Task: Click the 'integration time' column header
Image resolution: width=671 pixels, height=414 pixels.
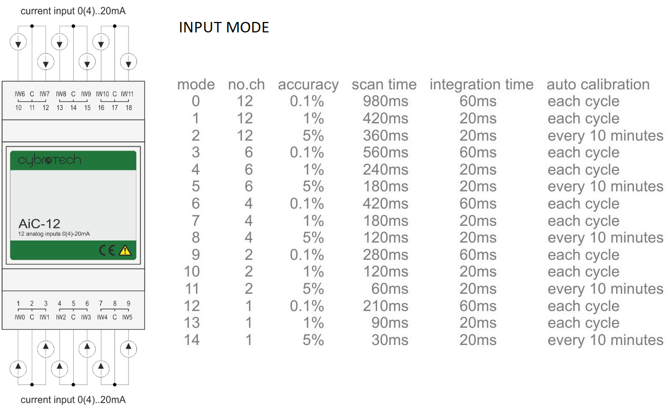Action: click(x=482, y=85)
